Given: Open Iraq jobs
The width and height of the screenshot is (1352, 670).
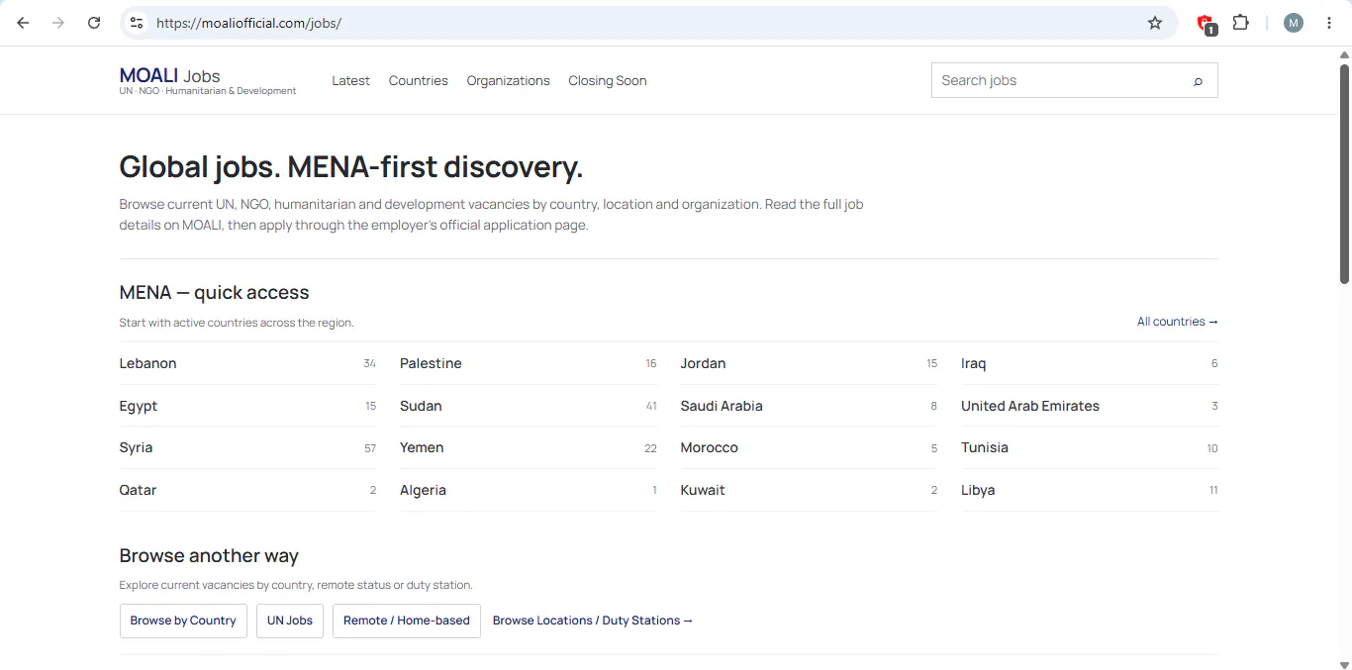Looking at the screenshot, I should click(x=1090, y=363).
